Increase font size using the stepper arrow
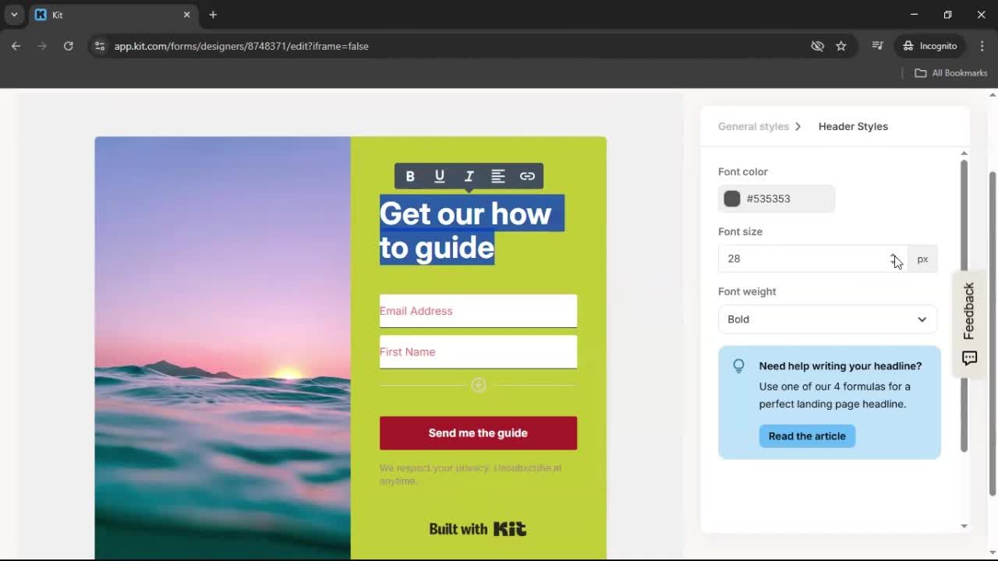 coord(894,256)
